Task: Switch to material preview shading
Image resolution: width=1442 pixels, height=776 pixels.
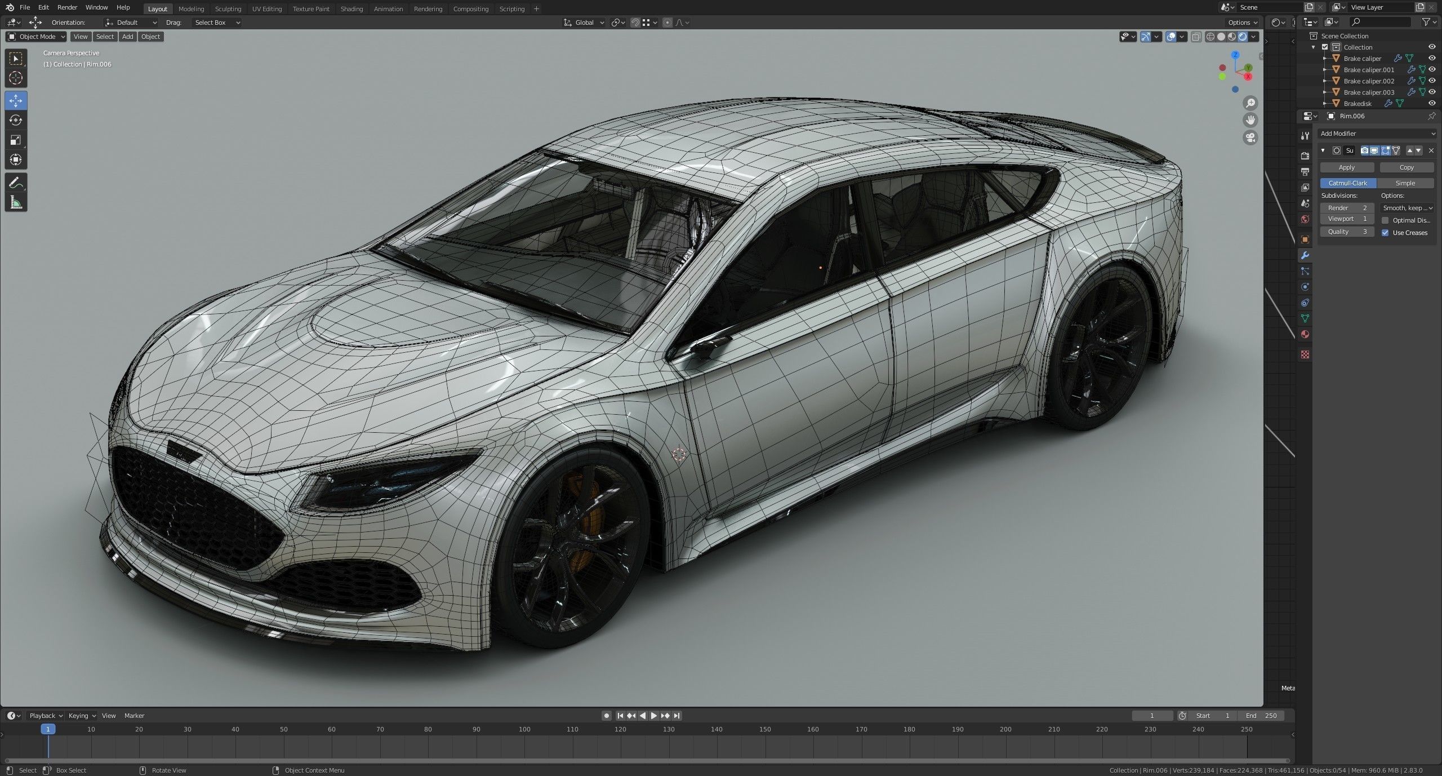Action: tap(1232, 37)
